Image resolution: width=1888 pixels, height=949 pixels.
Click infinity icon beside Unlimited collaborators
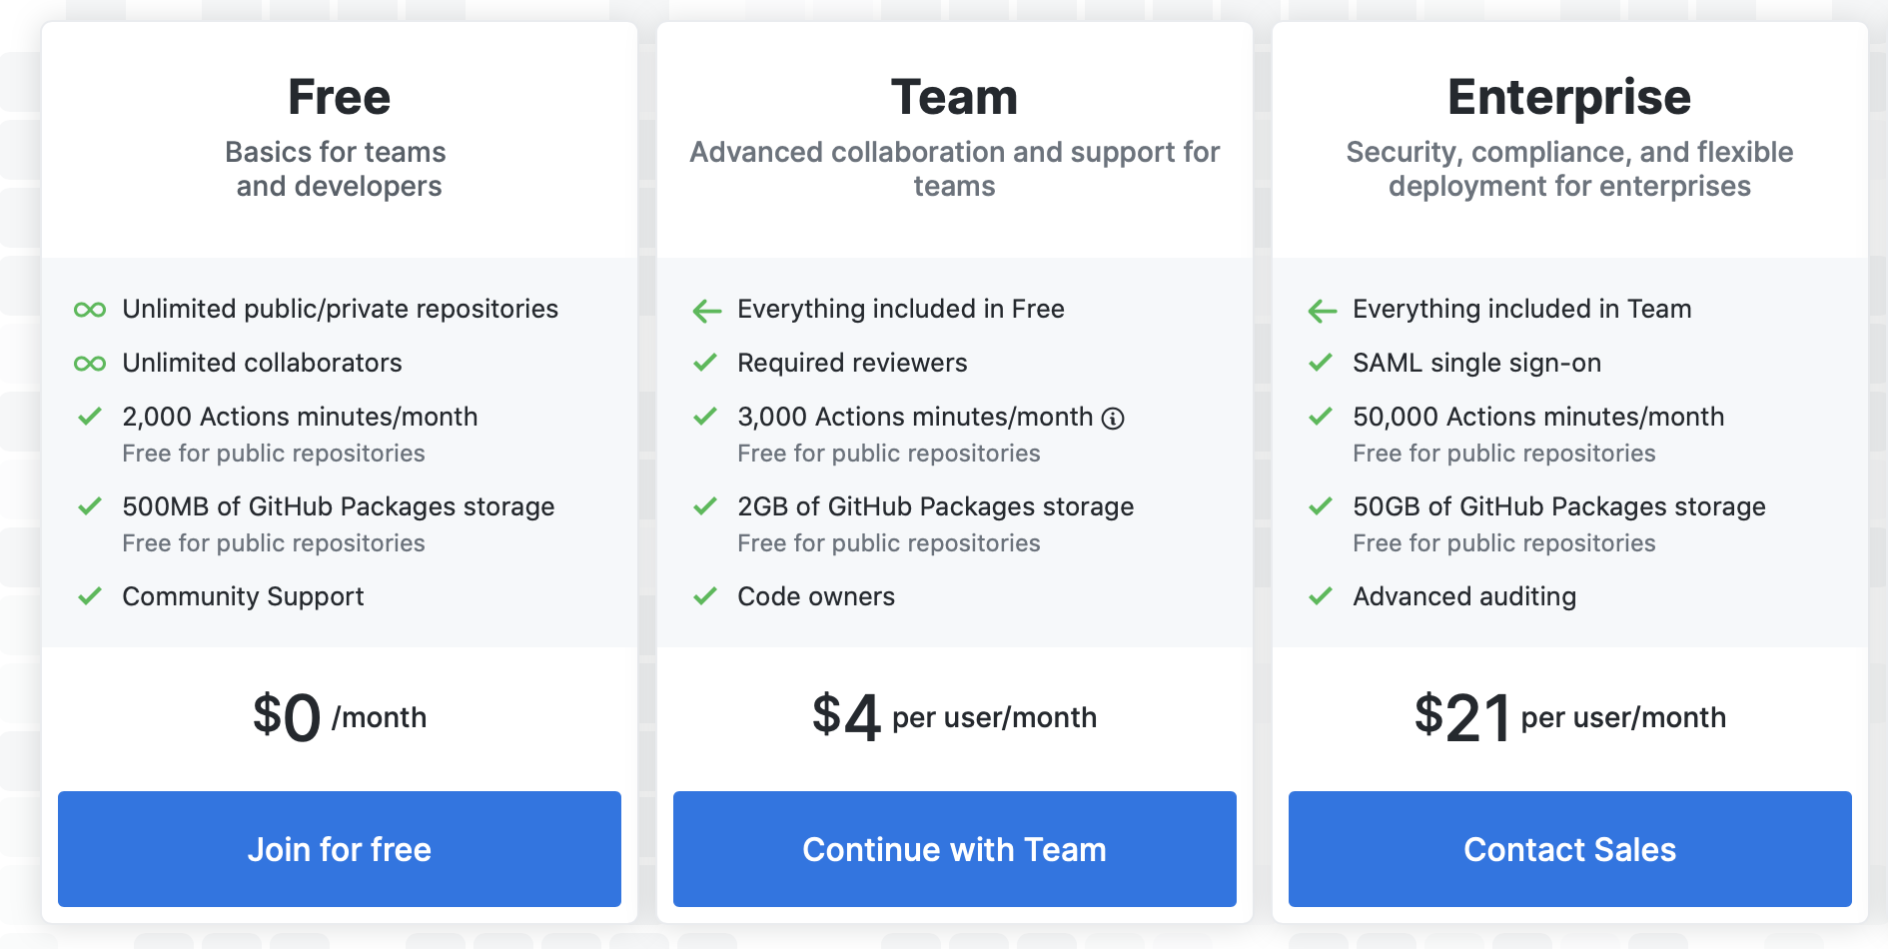pos(90,364)
